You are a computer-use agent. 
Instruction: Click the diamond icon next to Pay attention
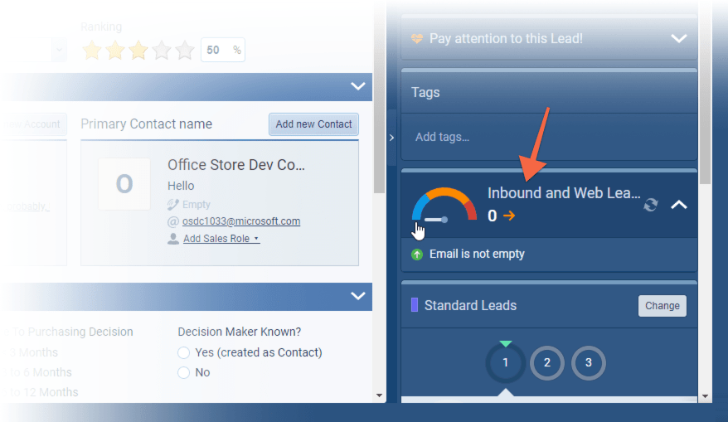point(417,39)
